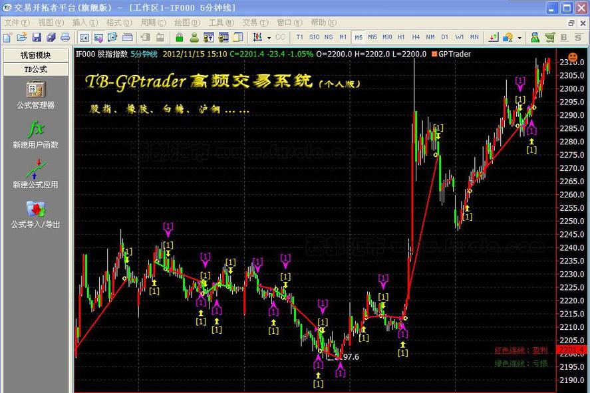The width and height of the screenshot is (590, 393).
Task: Click the orange GPTrader color square
Action: (434, 54)
